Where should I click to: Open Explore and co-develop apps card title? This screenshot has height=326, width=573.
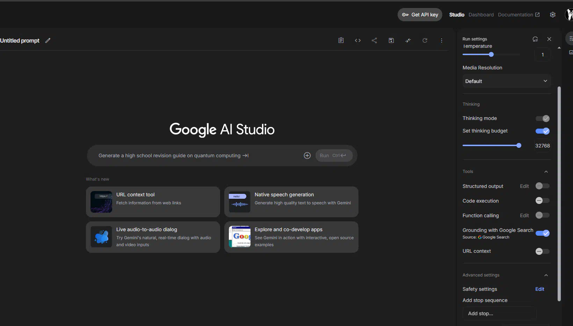pos(289,229)
